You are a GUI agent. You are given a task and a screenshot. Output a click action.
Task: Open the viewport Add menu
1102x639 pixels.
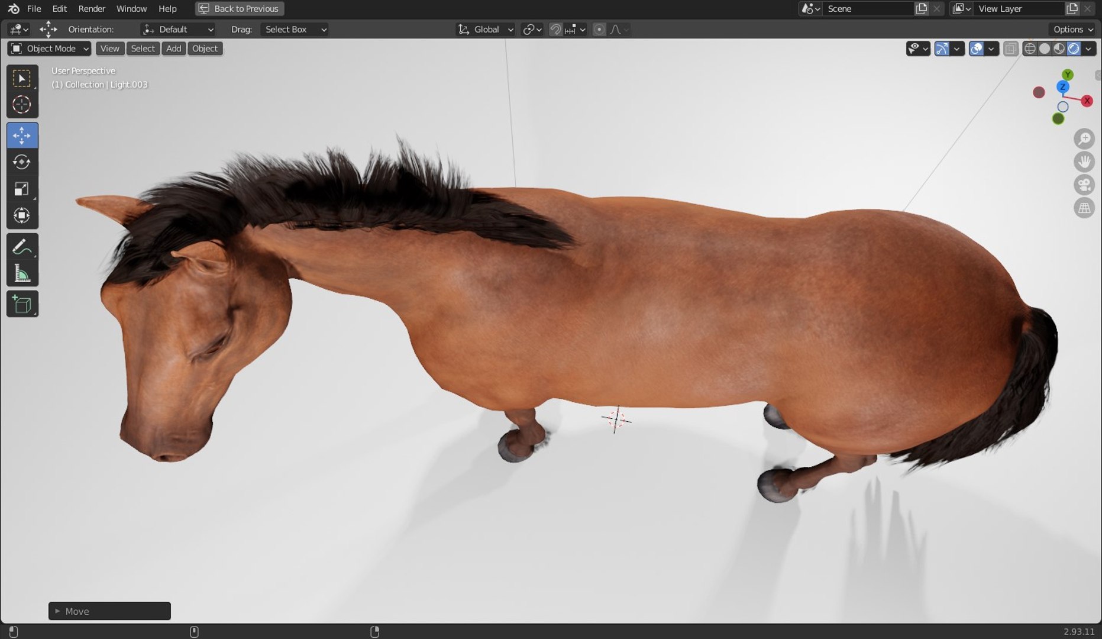point(173,49)
